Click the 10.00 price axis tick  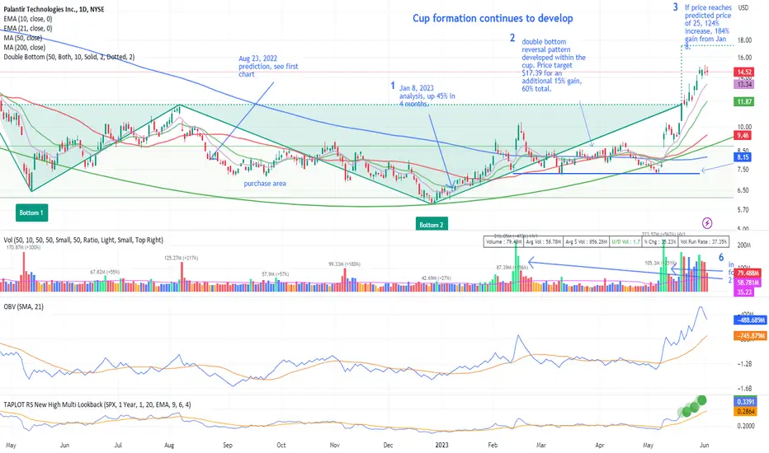744,127
